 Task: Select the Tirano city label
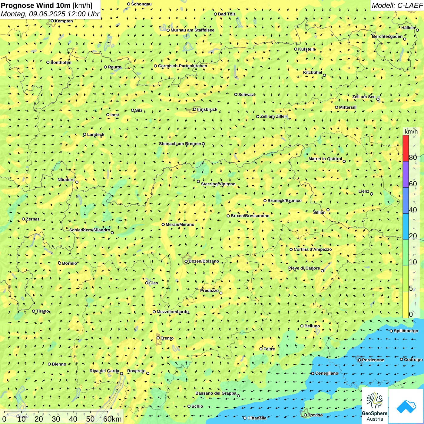point(42,311)
